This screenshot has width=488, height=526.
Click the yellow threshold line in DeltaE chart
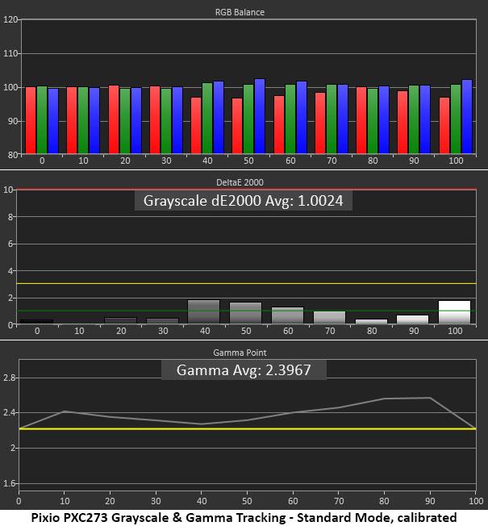(x=246, y=283)
